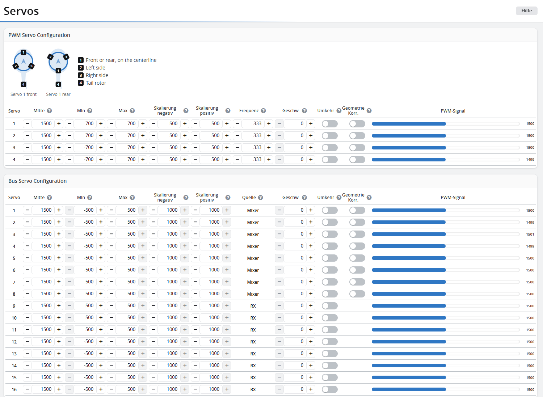This screenshot has height=397, width=543.
Task: Click the Max input field for Bus servo 1
Action: 127,210
